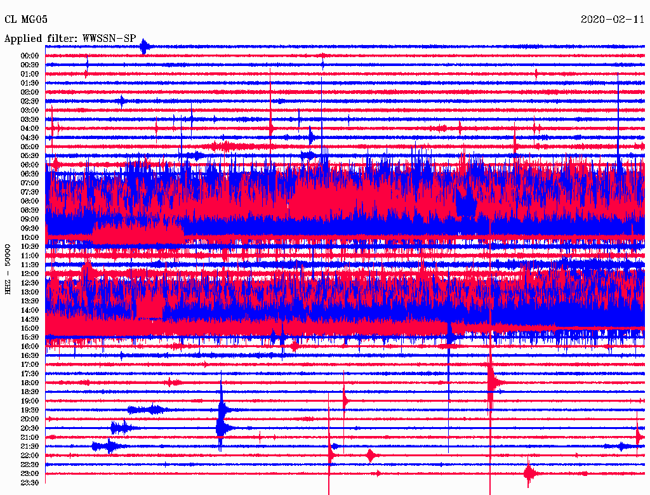
Task: Click the 15:00 time label
Action: point(30,329)
